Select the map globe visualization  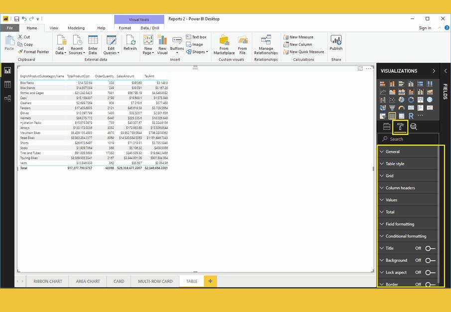(x=430, y=100)
